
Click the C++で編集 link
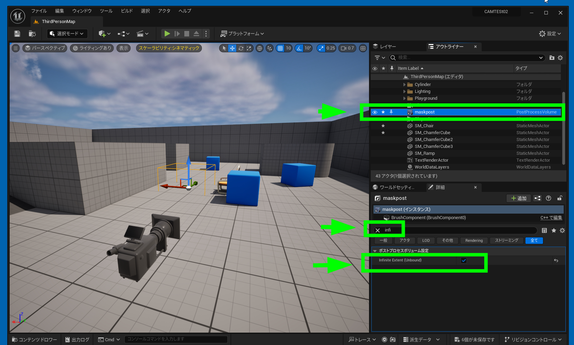click(x=551, y=218)
